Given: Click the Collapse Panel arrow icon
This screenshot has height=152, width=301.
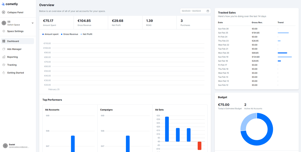Looking at the screenshot, I should 4,12.
